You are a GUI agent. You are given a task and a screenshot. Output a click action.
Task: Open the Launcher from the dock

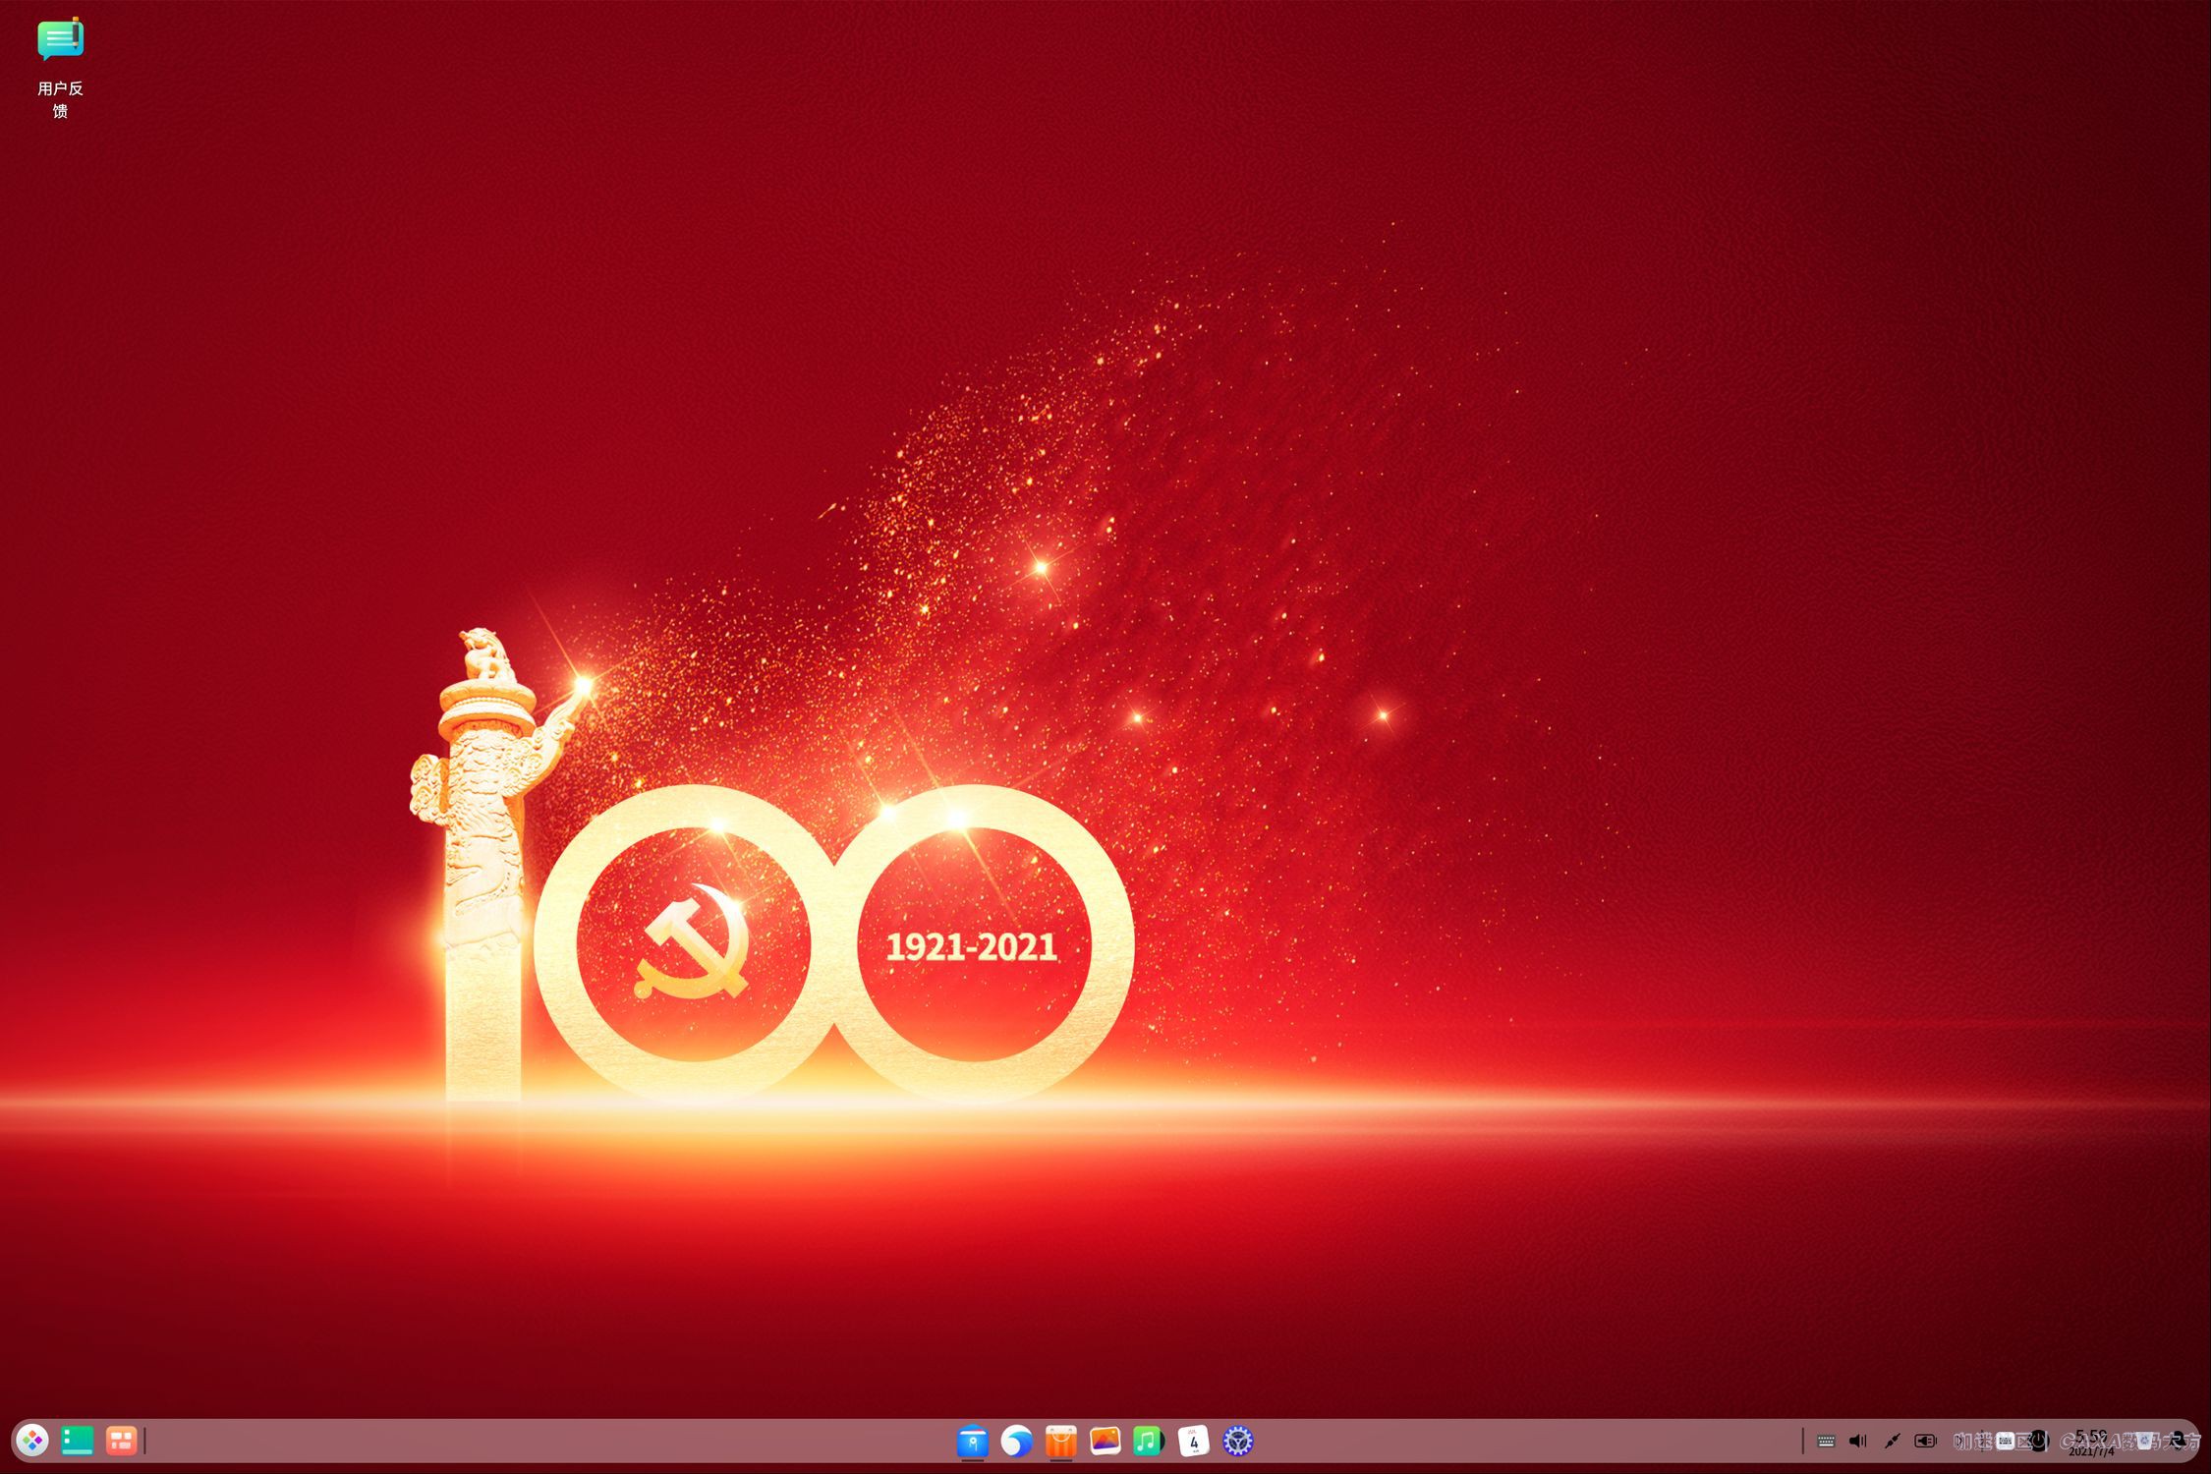click(30, 1442)
